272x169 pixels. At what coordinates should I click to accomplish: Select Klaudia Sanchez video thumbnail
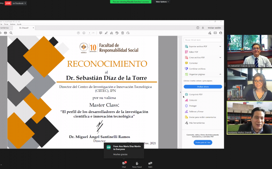[250, 84]
